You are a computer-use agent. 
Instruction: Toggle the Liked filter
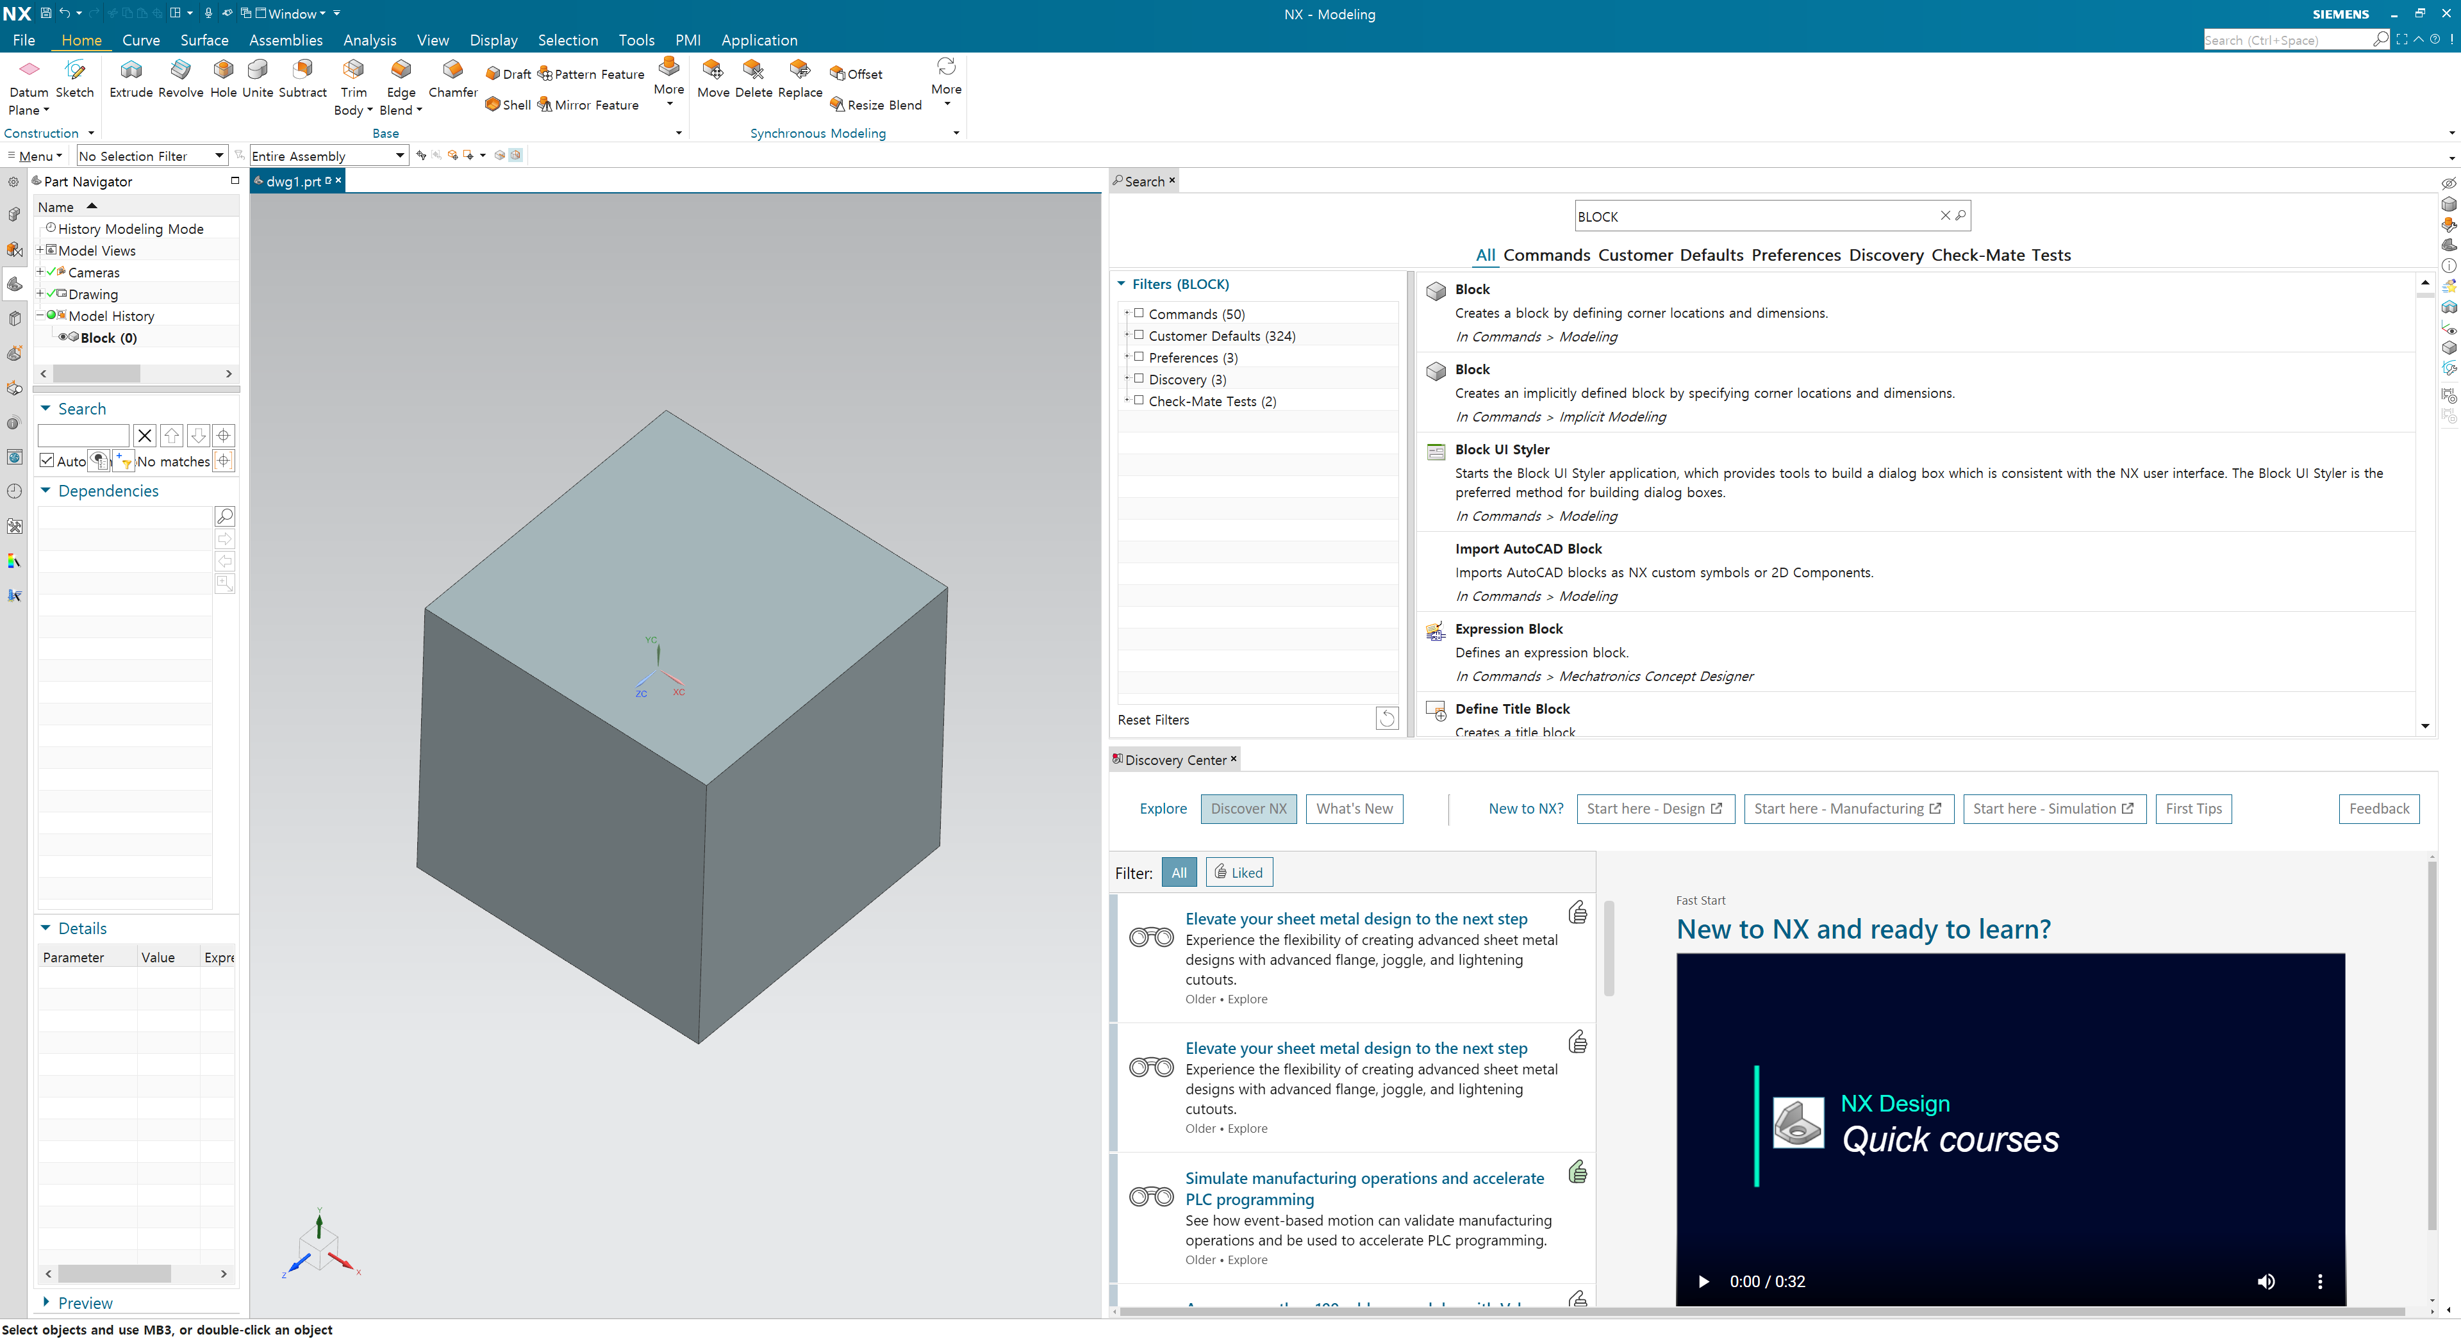(x=1239, y=872)
